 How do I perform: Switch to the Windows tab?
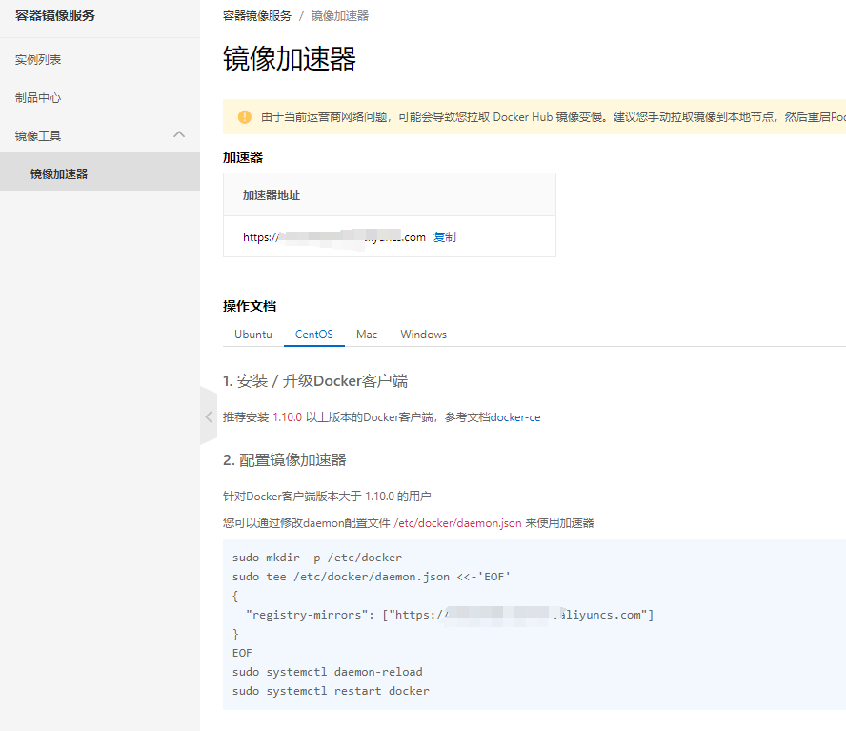point(424,335)
